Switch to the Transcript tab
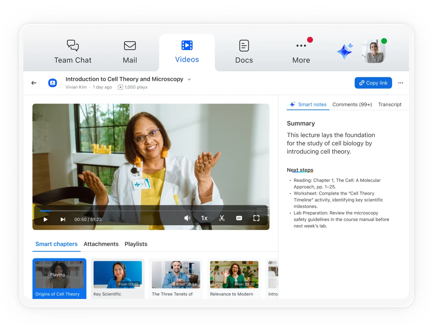Screen dimensions: 432x324 pos(389,105)
